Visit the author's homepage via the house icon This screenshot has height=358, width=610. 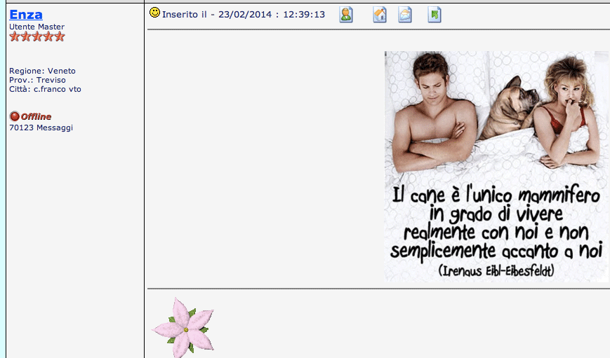[x=380, y=15]
